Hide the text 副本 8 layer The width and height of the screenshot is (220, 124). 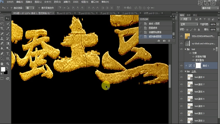pos(181,77)
